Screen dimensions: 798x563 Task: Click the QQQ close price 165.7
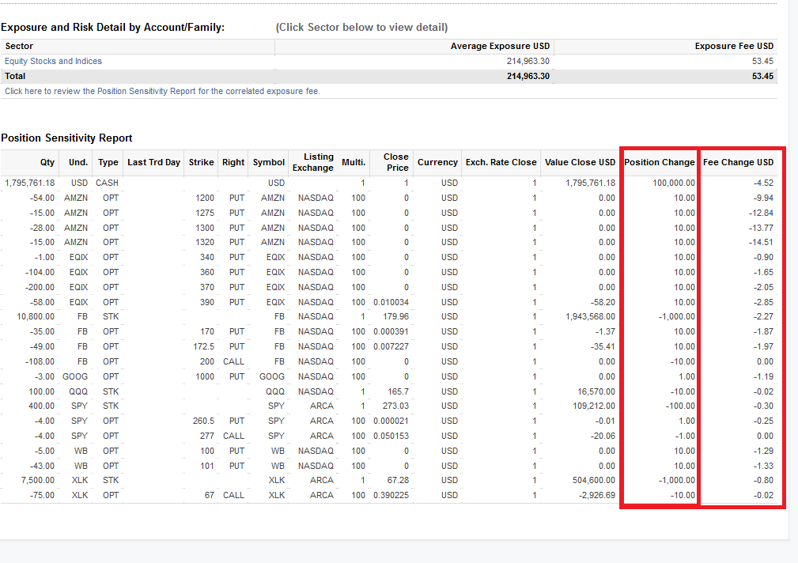pyautogui.click(x=398, y=391)
